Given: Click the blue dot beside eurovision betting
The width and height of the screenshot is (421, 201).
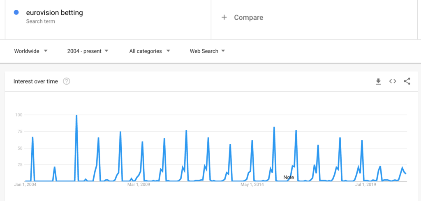Looking at the screenshot, I should click(16, 13).
